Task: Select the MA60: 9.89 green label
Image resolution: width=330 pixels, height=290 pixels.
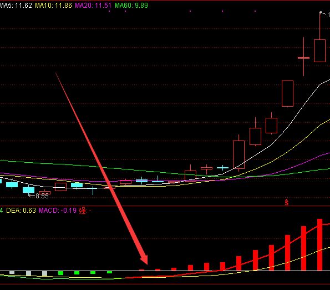Action: tap(131, 5)
